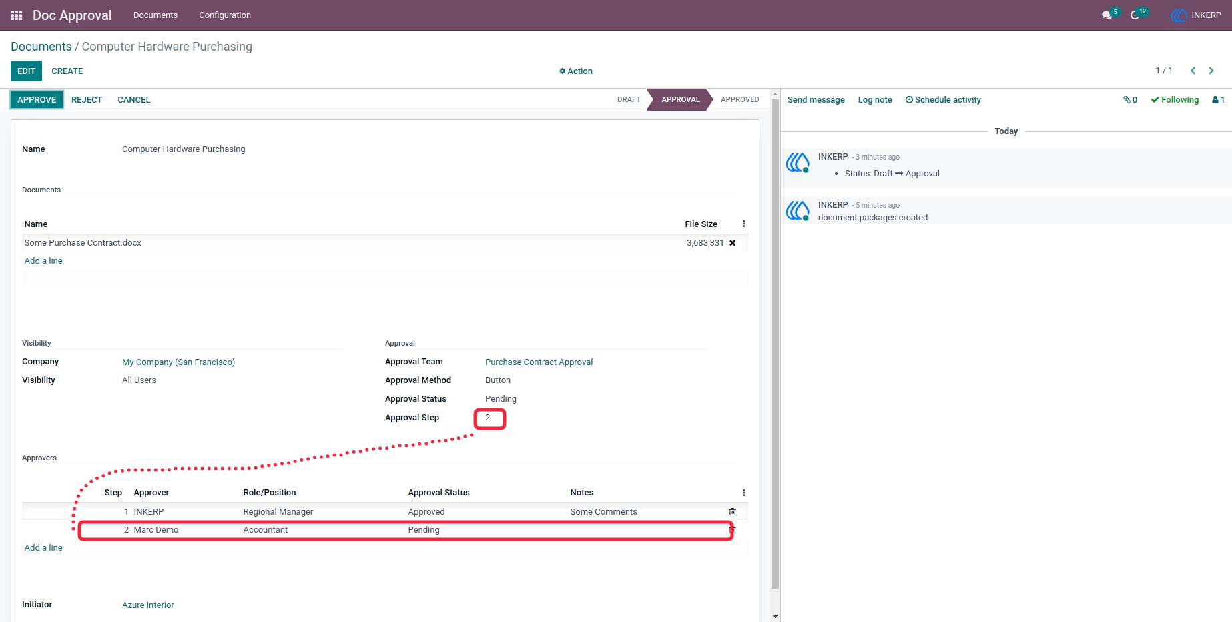
Task: Click the CREATE button
Action: point(67,71)
